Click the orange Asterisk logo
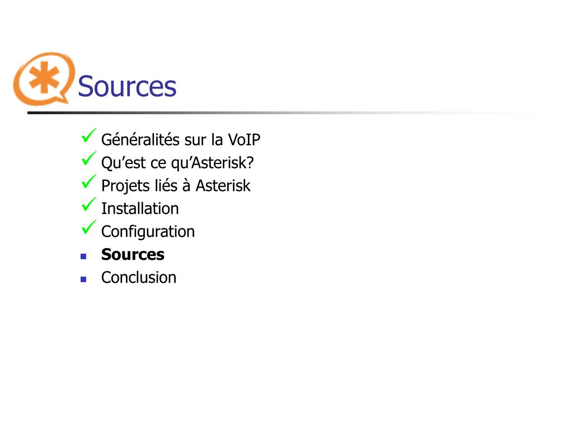573x430 pixels. [x=44, y=79]
